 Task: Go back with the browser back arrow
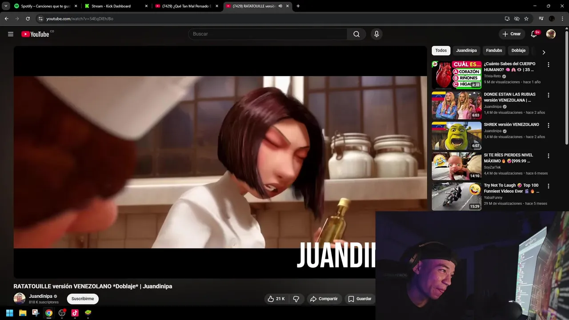click(6, 19)
